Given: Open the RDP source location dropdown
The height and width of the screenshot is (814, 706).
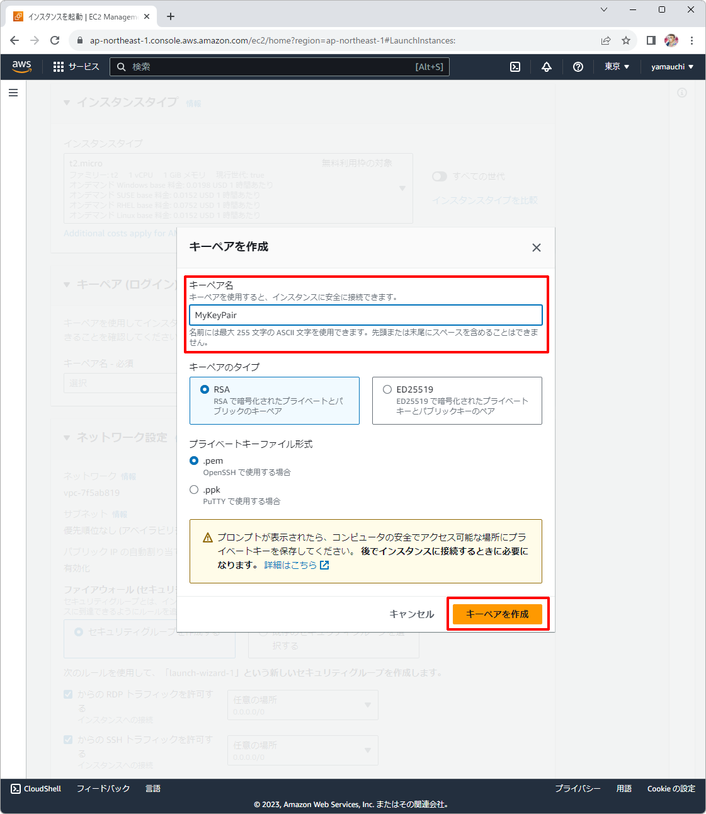Looking at the screenshot, I should point(302,705).
